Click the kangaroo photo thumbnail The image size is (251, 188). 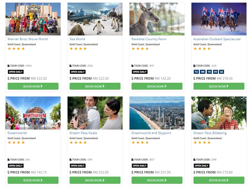[157, 19]
